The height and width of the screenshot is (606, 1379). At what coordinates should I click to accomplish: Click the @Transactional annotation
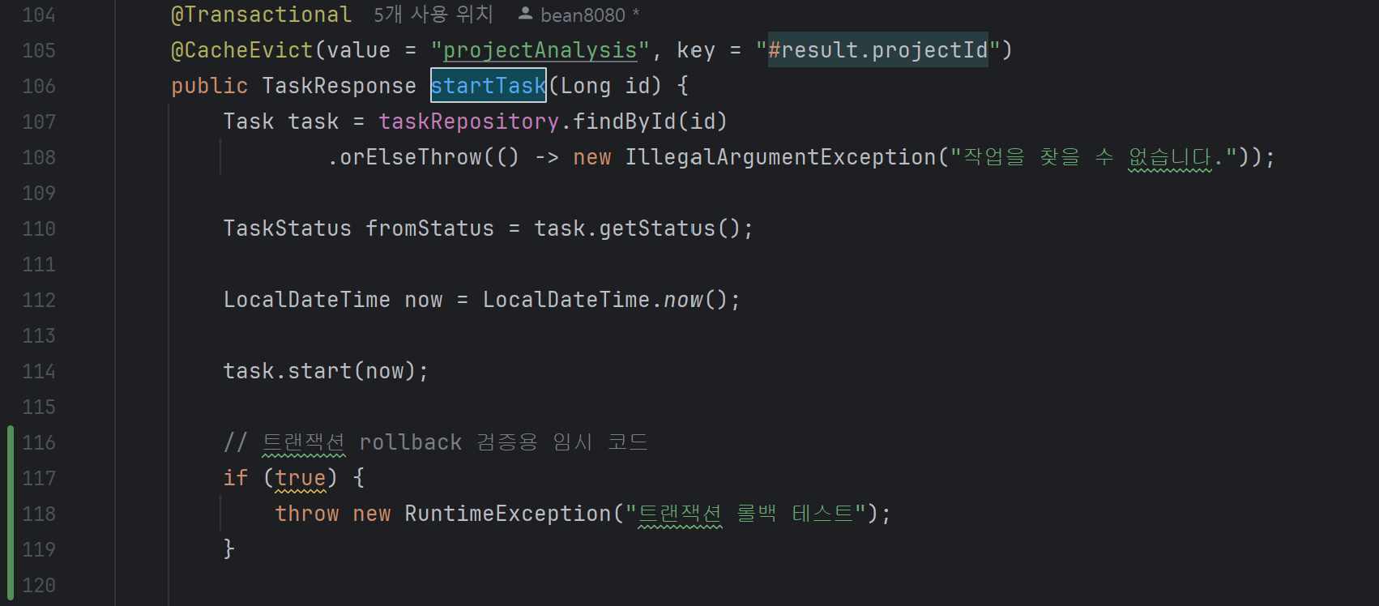click(262, 15)
